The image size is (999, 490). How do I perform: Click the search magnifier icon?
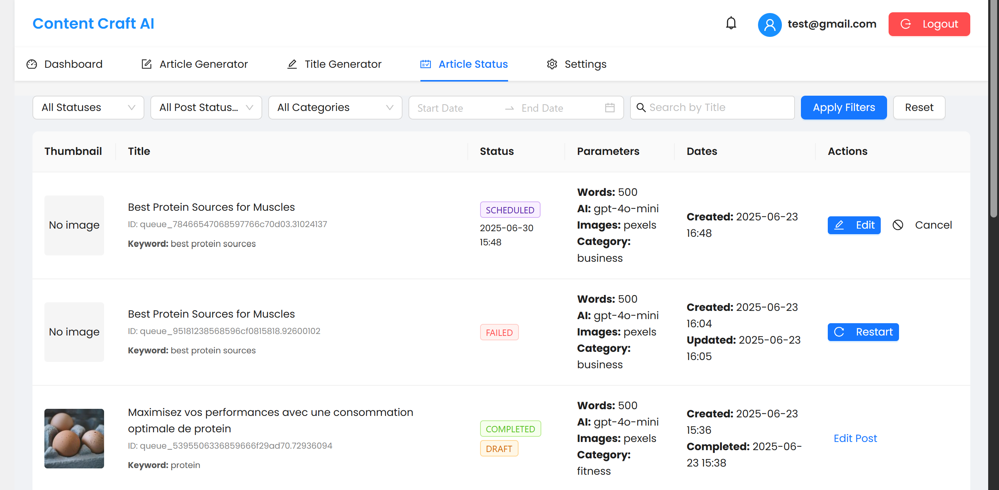pyautogui.click(x=641, y=108)
